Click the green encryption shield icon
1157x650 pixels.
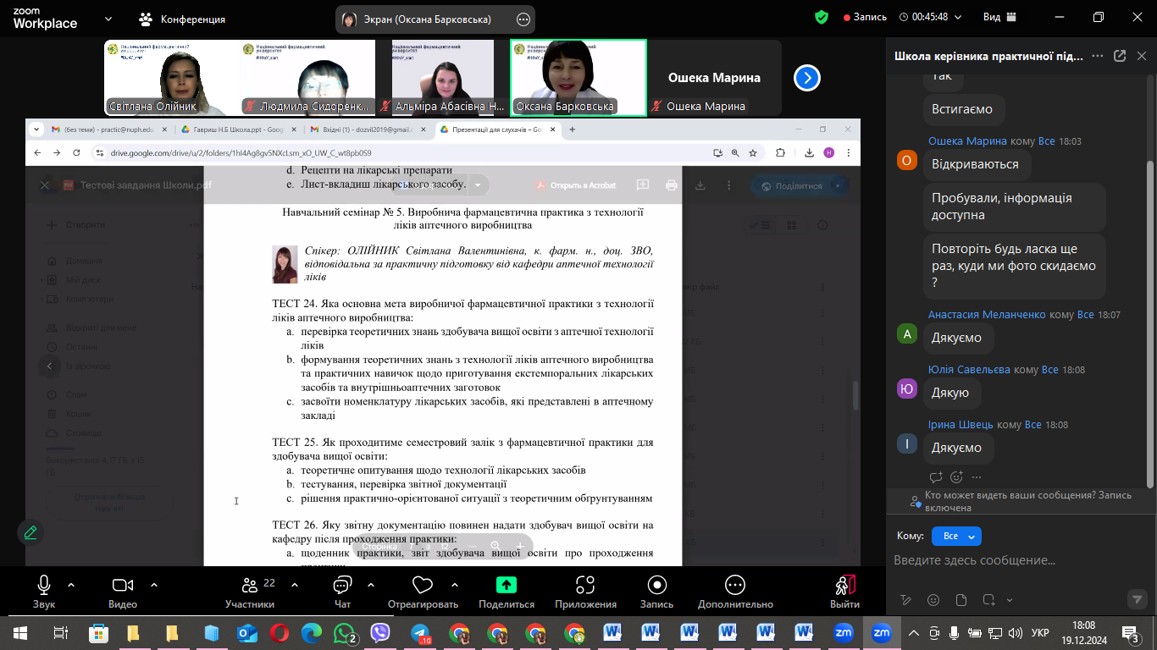point(821,17)
